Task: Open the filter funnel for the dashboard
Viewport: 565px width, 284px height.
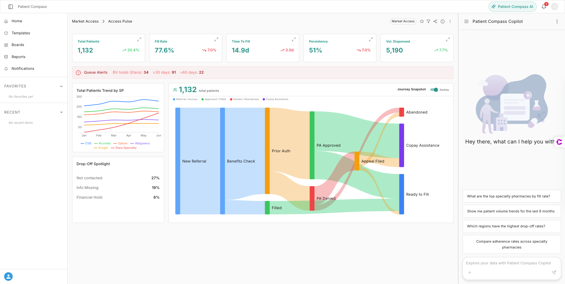Action: [428, 21]
